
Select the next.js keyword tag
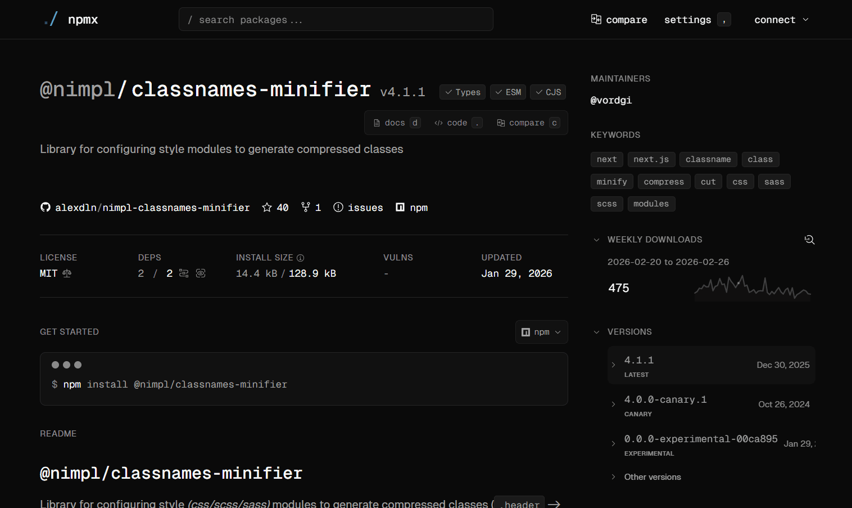651,159
